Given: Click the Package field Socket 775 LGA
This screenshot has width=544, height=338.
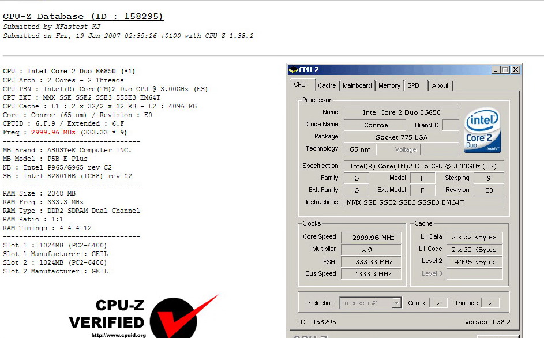Looking at the screenshot, I should [x=402, y=137].
